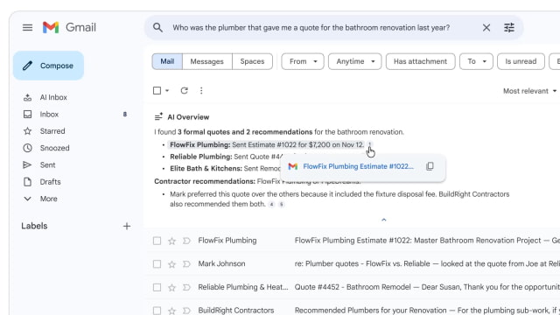Open the Anytime date filter dropdown
This screenshot has height=315, width=560.
[355, 61]
